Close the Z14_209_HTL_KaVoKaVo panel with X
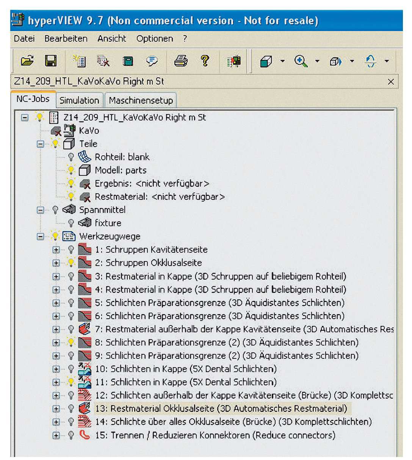 point(391,81)
